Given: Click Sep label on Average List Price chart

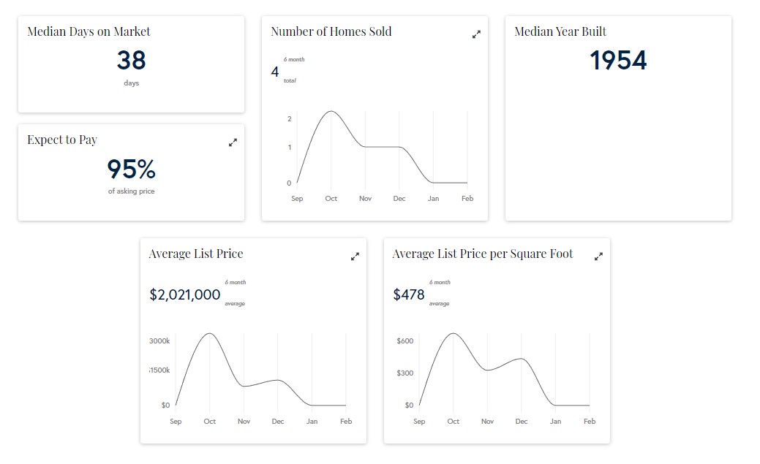Looking at the screenshot, I should click(176, 421).
